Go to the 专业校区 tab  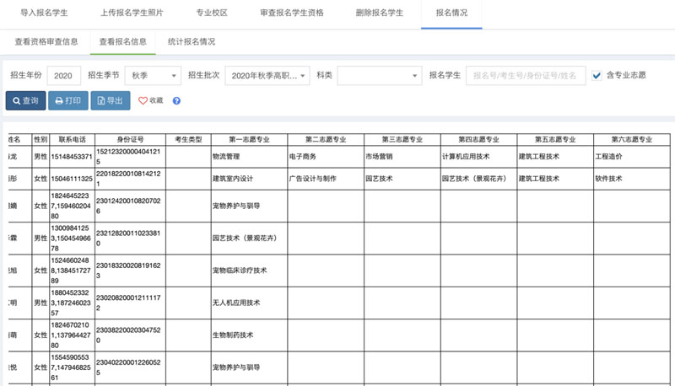pyautogui.click(x=211, y=14)
